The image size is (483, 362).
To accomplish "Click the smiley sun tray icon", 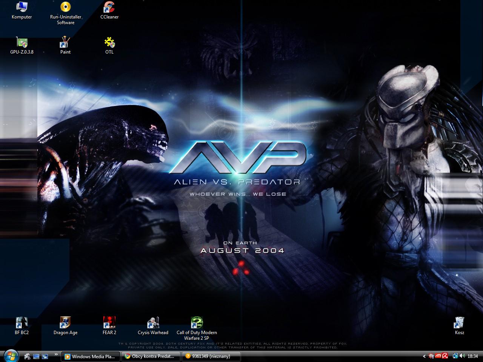I will point(431,356).
